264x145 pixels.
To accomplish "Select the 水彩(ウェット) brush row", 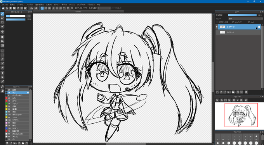I will pos(17,114).
